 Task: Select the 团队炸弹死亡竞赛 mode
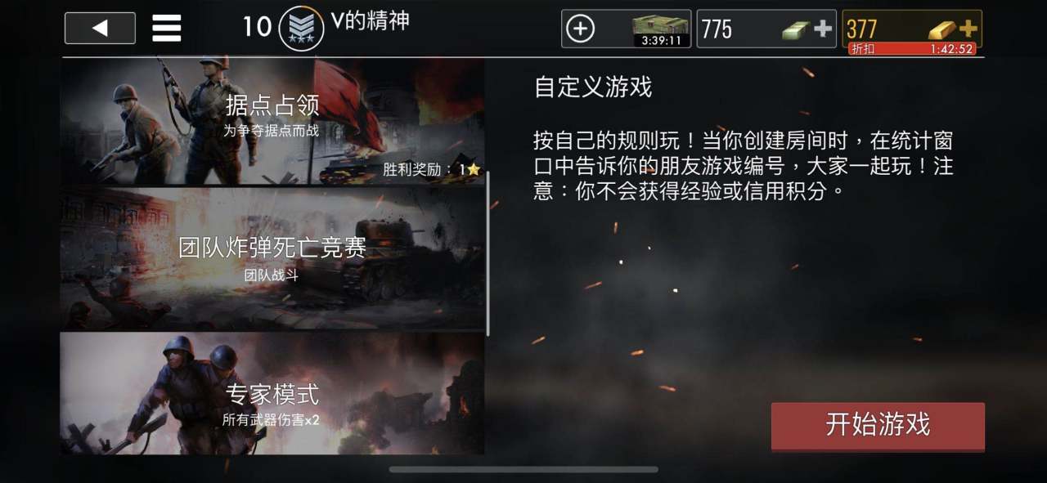click(x=272, y=258)
